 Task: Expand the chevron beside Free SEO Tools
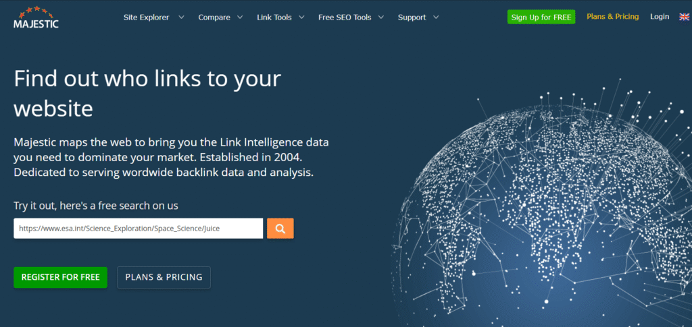pos(381,18)
